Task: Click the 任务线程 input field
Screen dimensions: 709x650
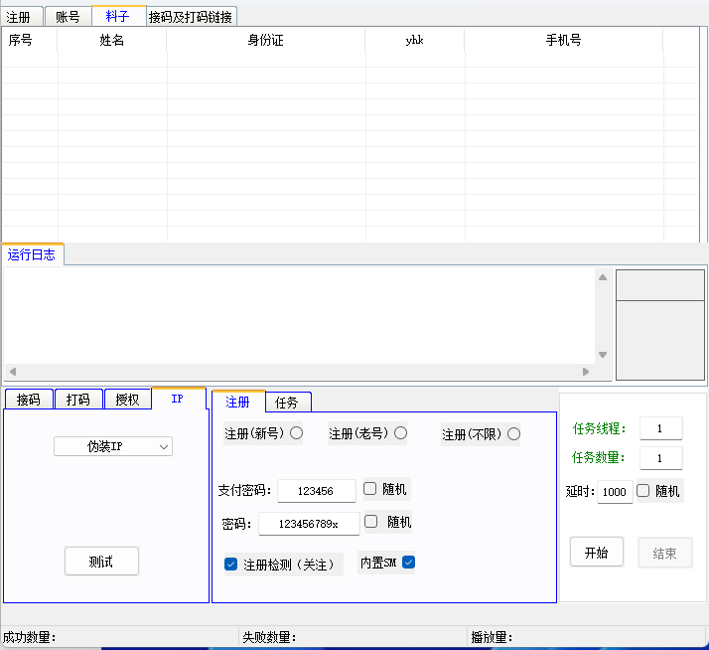Action: point(660,428)
